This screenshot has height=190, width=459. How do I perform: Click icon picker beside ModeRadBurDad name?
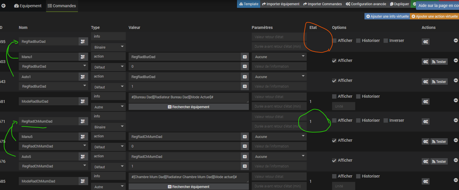[x=83, y=102]
